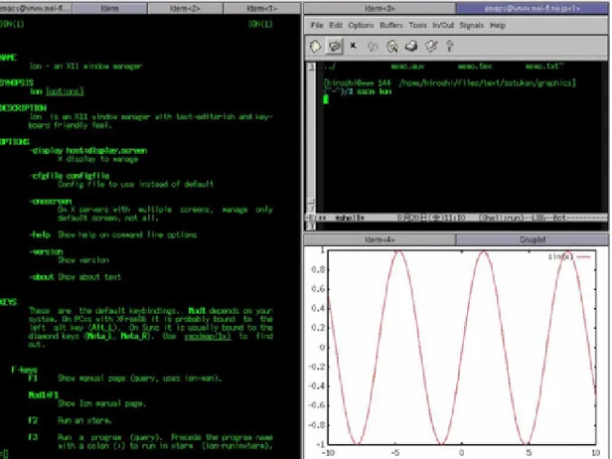Select the Gnuplot tab
612x459 pixels.
pyautogui.click(x=532, y=239)
